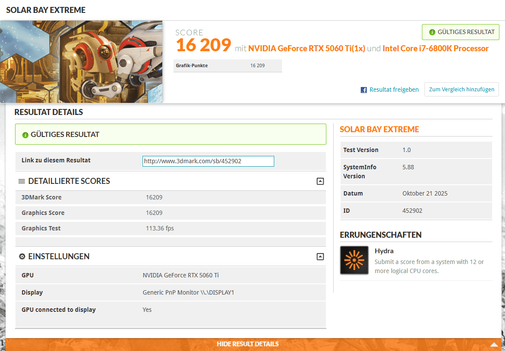This screenshot has width=505, height=351.
Task: Click the Grafik-Punkte value 16 209
Action: pyautogui.click(x=257, y=65)
